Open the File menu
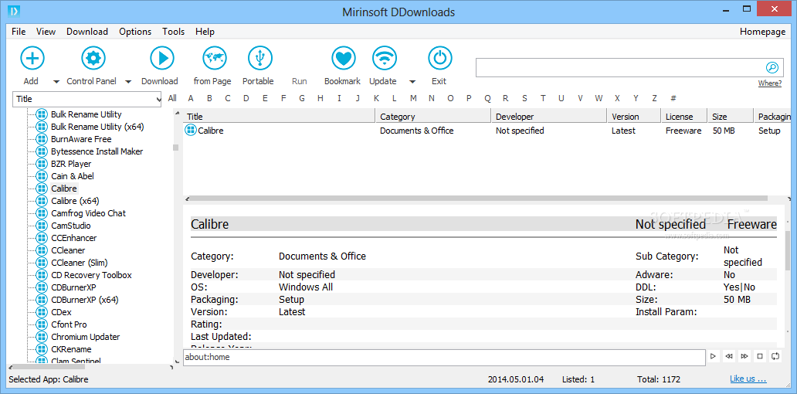This screenshot has height=394, width=797. (x=19, y=32)
